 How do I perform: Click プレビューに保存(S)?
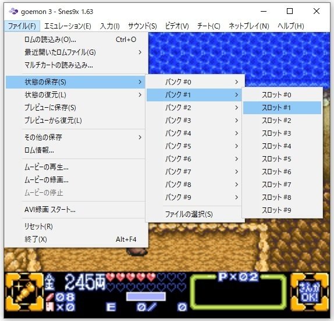click(x=76, y=108)
